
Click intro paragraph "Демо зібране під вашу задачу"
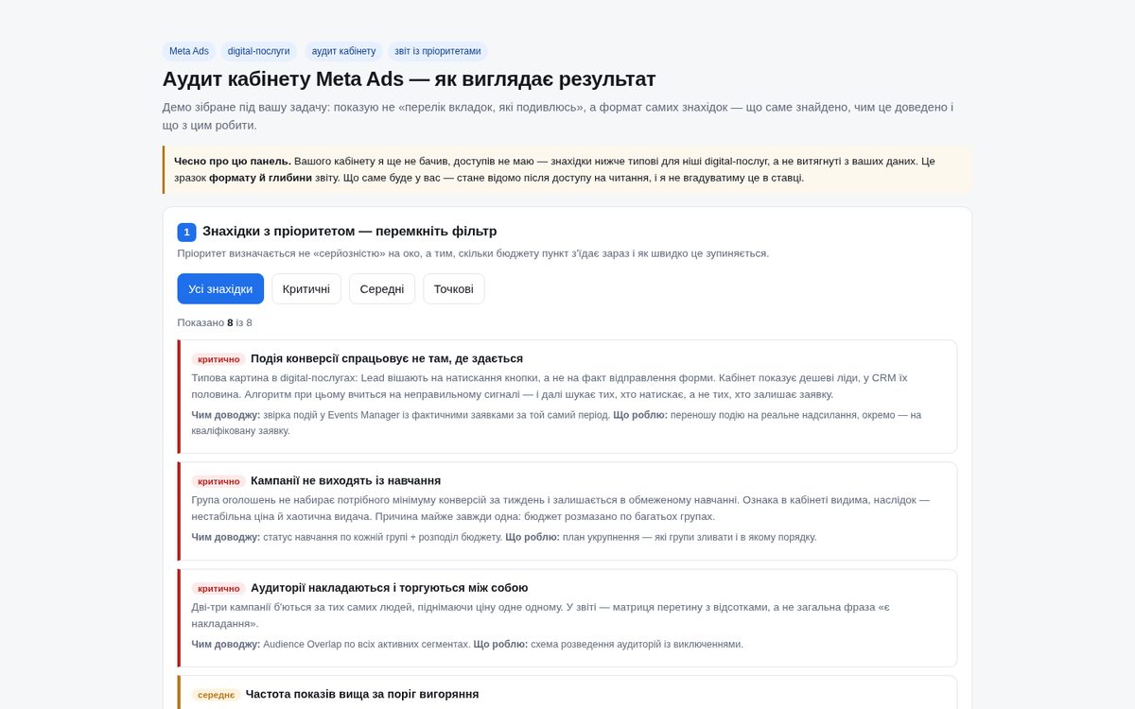coord(558,116)
